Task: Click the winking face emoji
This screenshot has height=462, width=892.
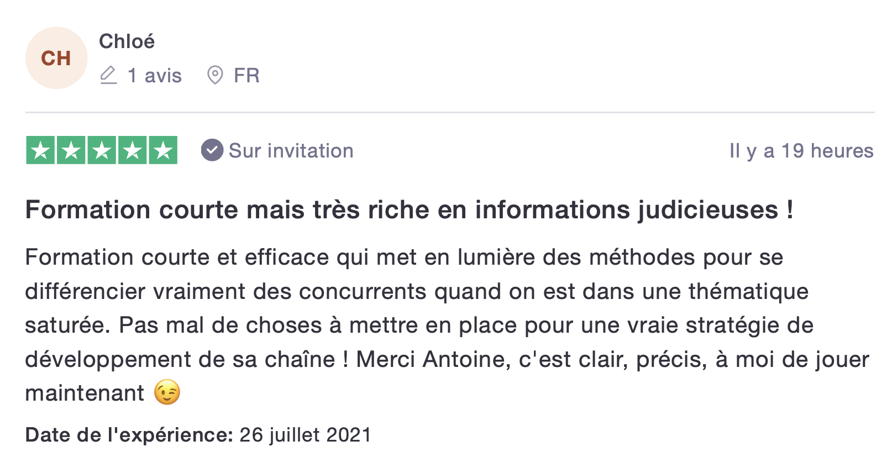Action: (167, 393)
